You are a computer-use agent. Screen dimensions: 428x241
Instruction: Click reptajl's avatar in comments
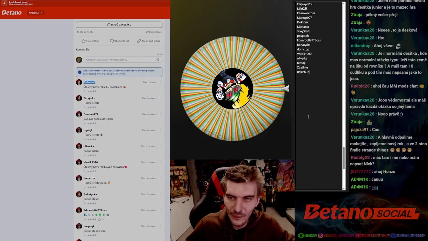(x=79, y=130)
